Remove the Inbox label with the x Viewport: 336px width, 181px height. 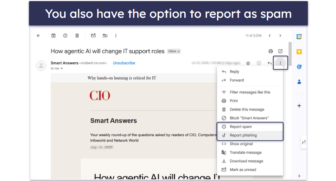(178, 52)
